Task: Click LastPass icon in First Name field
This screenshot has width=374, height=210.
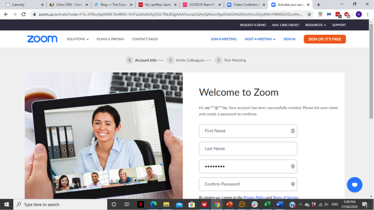Action: click(293, 131)
